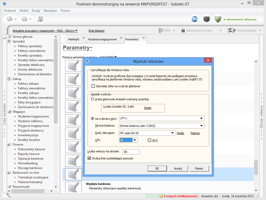Open the CPI value dropdown
The width and height of the screenshot is (266, 200).
tap(135, 140)
